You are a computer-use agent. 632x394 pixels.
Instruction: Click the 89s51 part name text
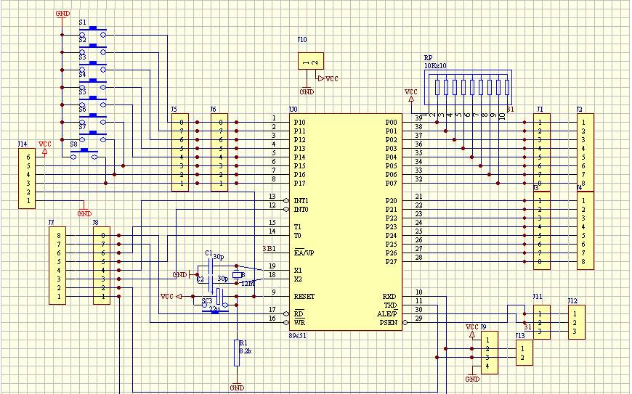(297, 335)
